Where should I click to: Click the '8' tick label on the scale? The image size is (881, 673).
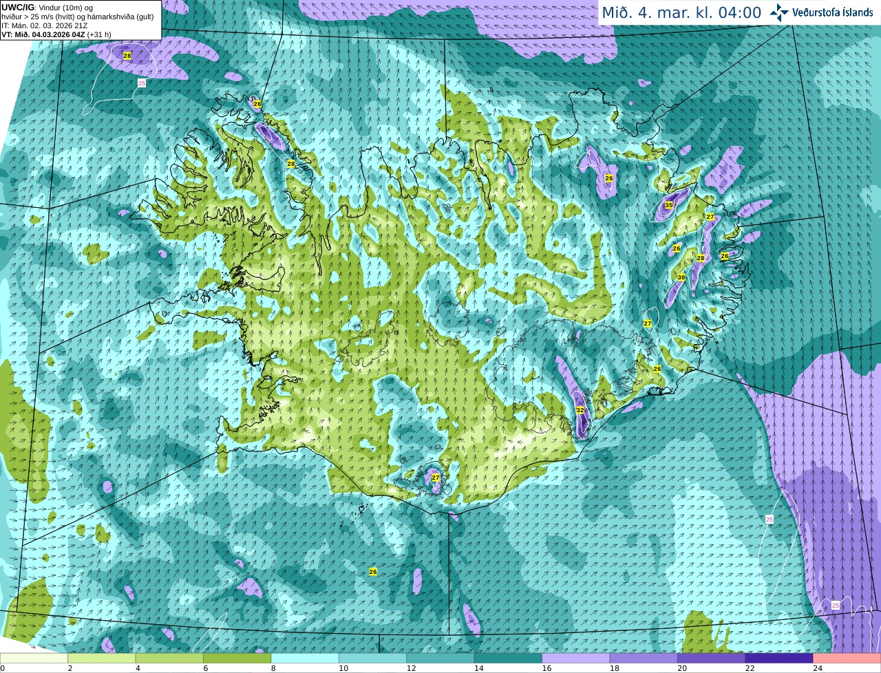pyautogui.click(x=274, y=668)
